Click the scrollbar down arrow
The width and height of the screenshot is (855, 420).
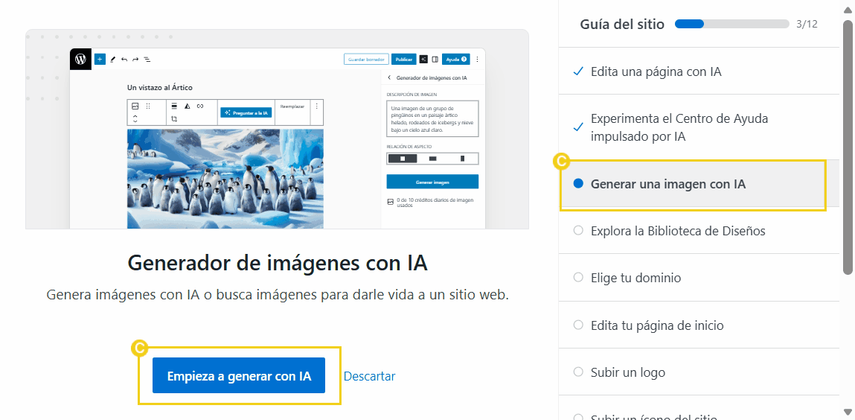point(848,412)
